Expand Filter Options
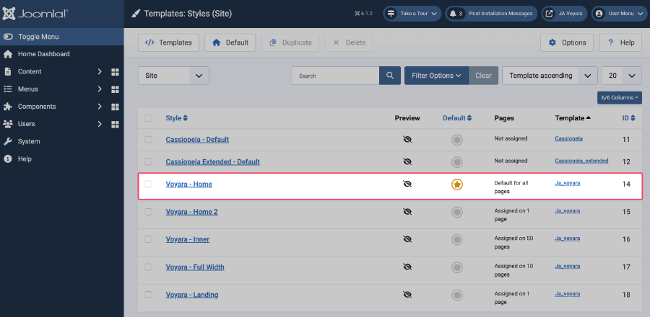 coord(436,76)
